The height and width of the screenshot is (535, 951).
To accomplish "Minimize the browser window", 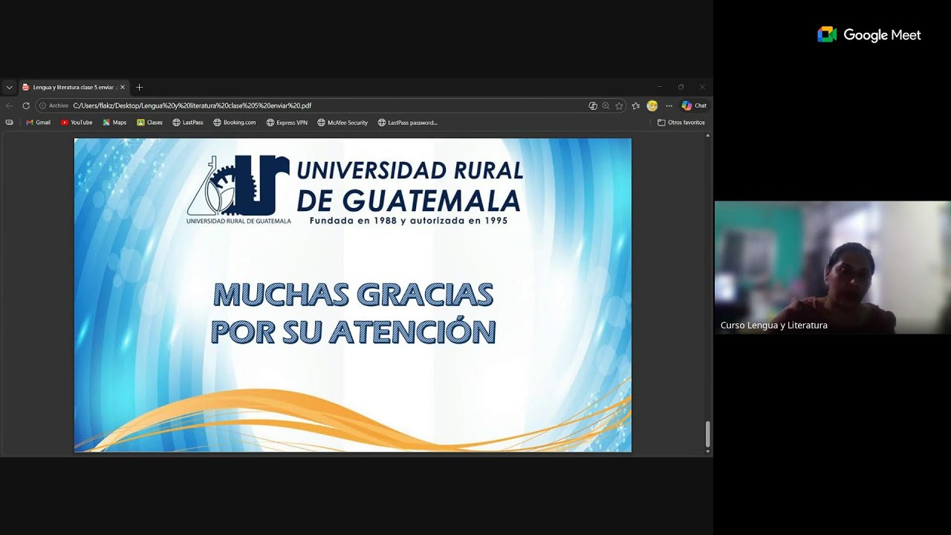I will pos(659,87).
